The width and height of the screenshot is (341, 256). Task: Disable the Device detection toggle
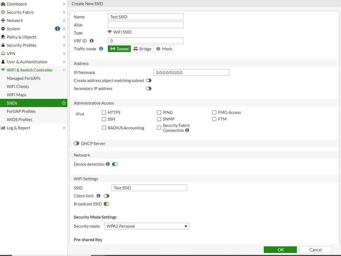click(115, 164)
